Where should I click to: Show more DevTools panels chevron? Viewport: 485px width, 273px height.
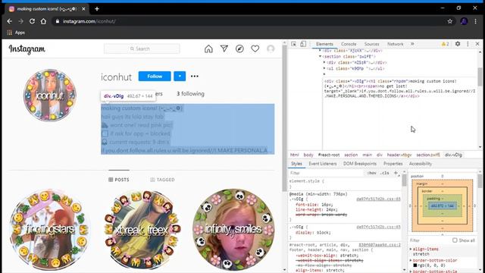pos(412,44)
